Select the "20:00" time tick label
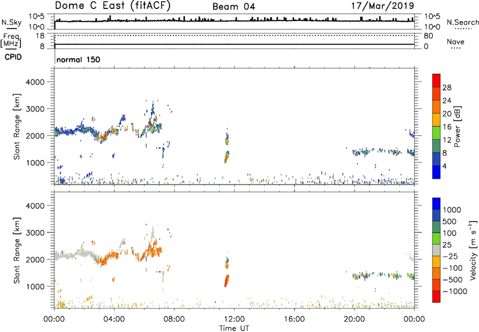 (x=354, y=319)
